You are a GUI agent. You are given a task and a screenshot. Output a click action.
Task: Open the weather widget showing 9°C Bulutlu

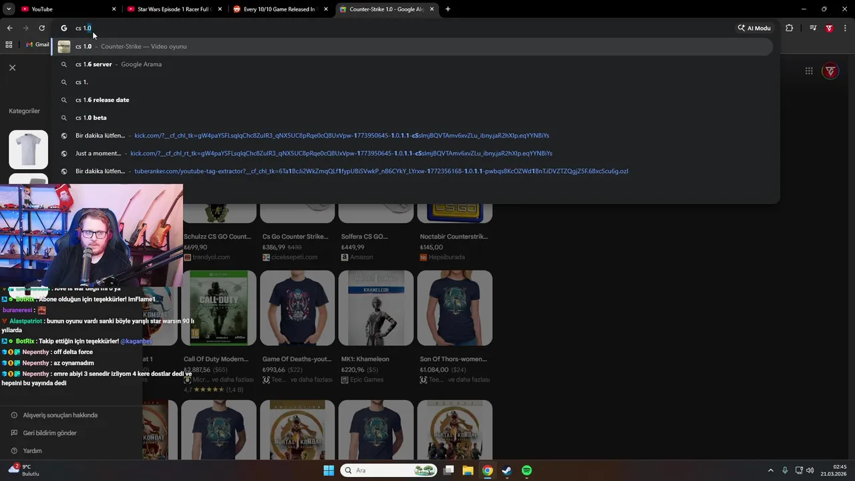coord(24,470)
